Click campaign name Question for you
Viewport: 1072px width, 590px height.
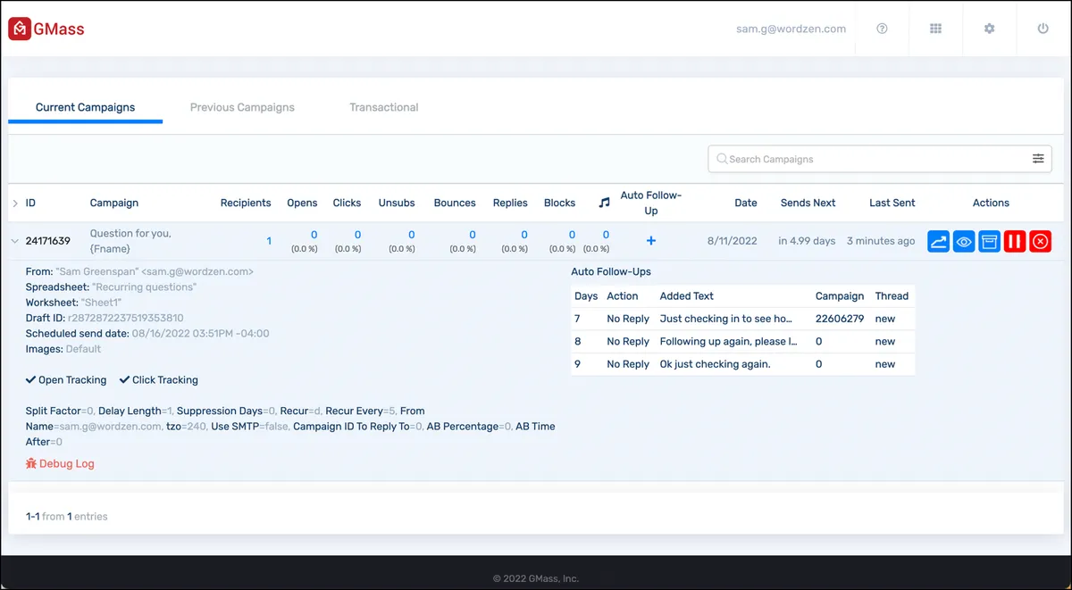[x=130, y=241]
